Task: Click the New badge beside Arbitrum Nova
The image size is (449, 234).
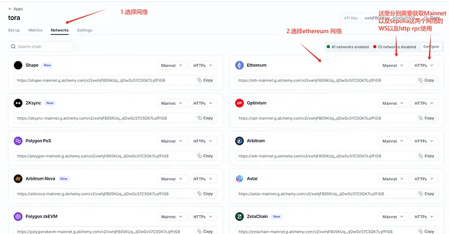Action: 64,178
